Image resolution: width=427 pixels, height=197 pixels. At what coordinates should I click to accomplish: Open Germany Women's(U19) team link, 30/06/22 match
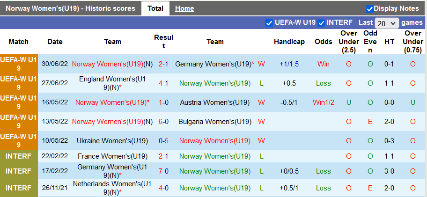(x=213, y=64)
